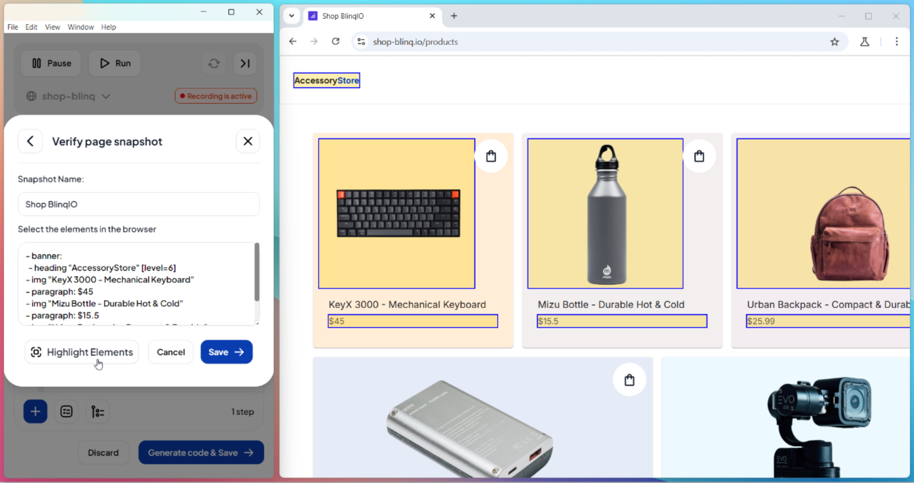Screen dimensions: 914x483
Task: Expand the shop-blinq environment dropdown
Action: 69,96
